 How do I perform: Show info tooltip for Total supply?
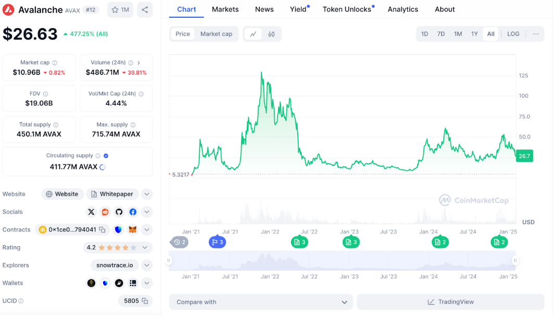(x=56, y=125)
